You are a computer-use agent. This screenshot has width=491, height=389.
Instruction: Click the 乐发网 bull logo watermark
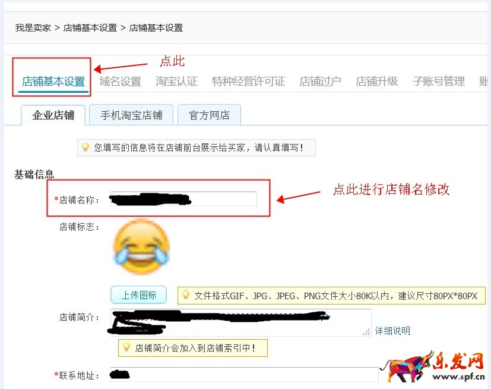pos(433,366)
